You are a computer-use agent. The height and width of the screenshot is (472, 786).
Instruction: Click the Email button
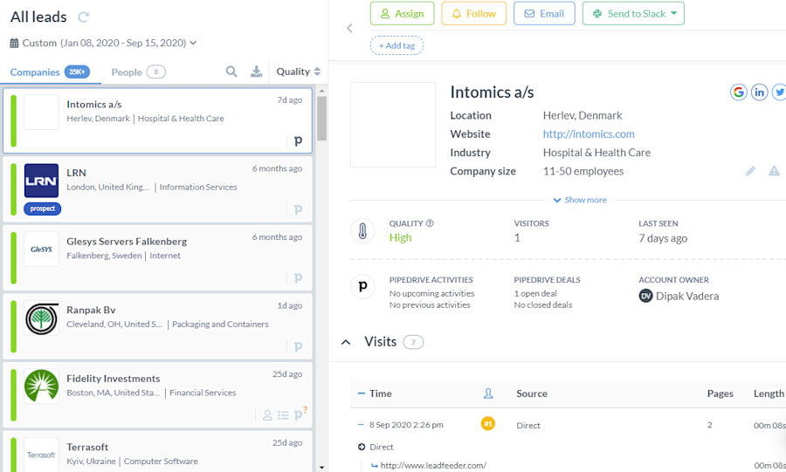point(544,13)
